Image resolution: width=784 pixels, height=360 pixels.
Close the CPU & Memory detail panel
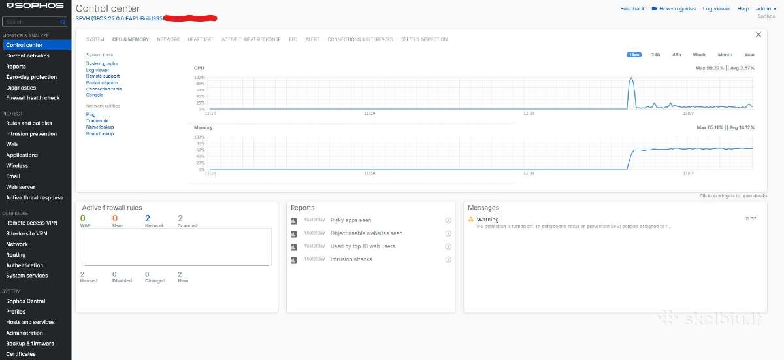tap(759, 35)
